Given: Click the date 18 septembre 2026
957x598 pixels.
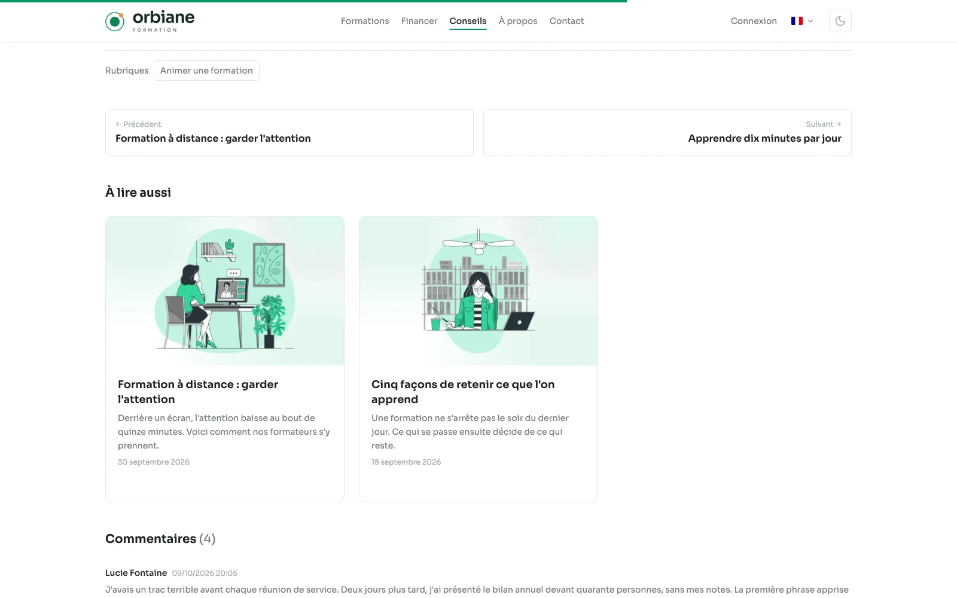Looking at the screenshot, I should 406,462.
